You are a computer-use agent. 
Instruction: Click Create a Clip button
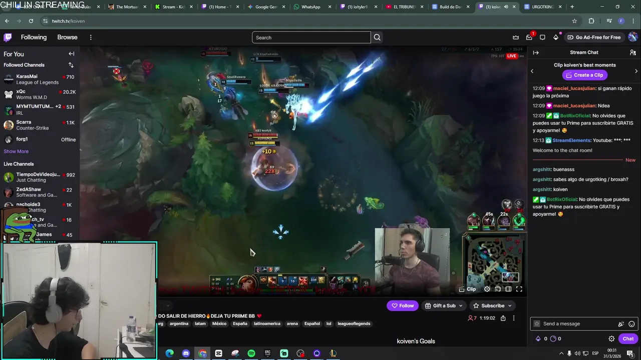pyautogui.click(x=584, y=75)
